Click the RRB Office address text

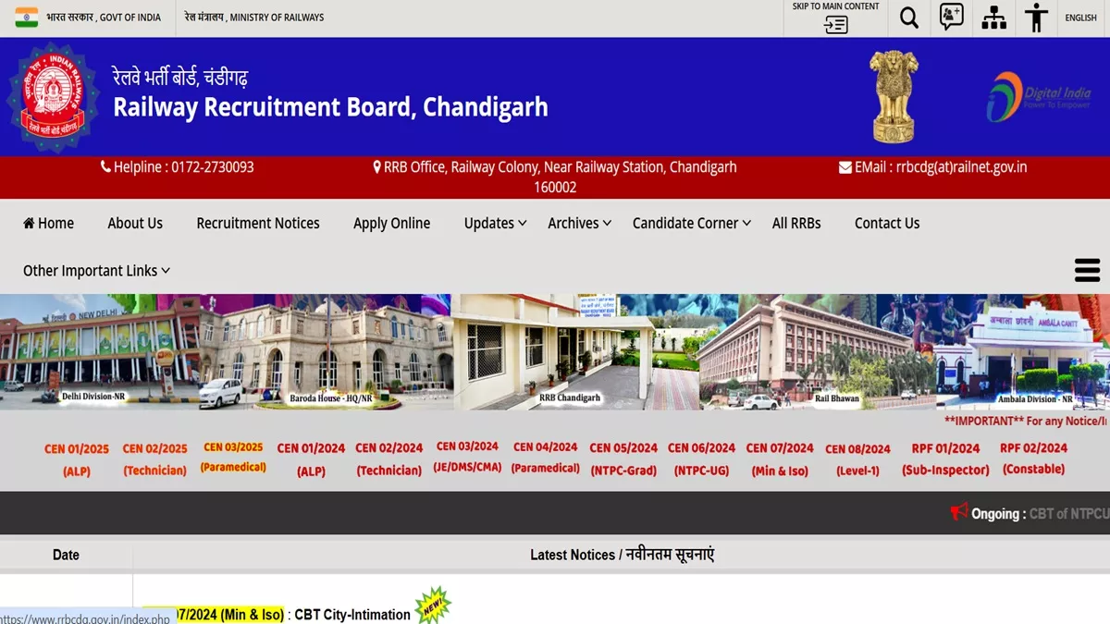(x=555, y=177)
